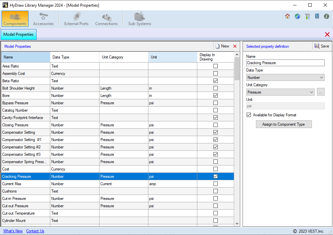
Task: Open the Accessories section
Action: click(x=43, y=19)
